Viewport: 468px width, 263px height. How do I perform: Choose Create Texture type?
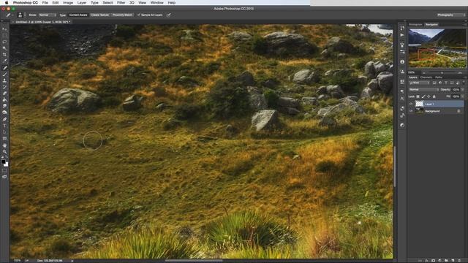100,15
